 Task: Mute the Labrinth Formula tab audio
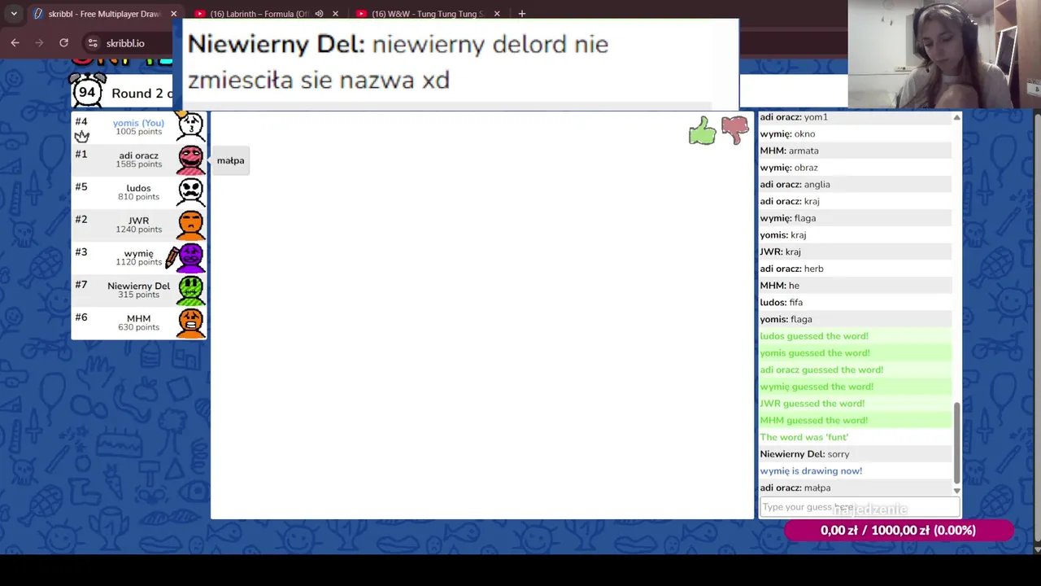pos(319,14)
